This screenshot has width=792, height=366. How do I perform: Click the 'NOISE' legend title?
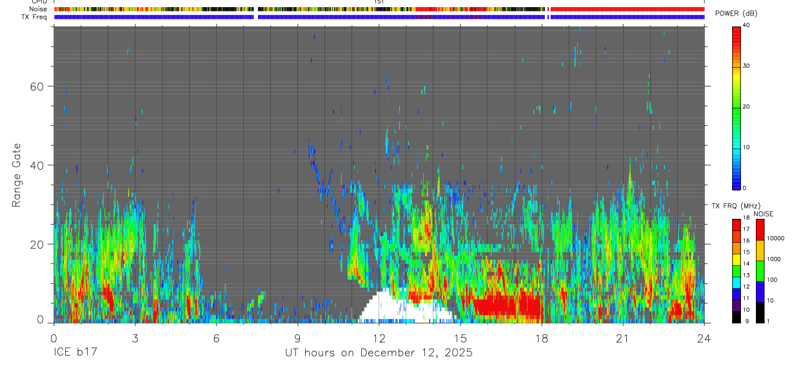point(763,214)
